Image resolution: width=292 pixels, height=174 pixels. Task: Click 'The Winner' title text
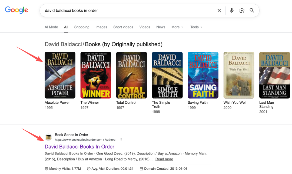pyautogui.click(x=89, y=103)
